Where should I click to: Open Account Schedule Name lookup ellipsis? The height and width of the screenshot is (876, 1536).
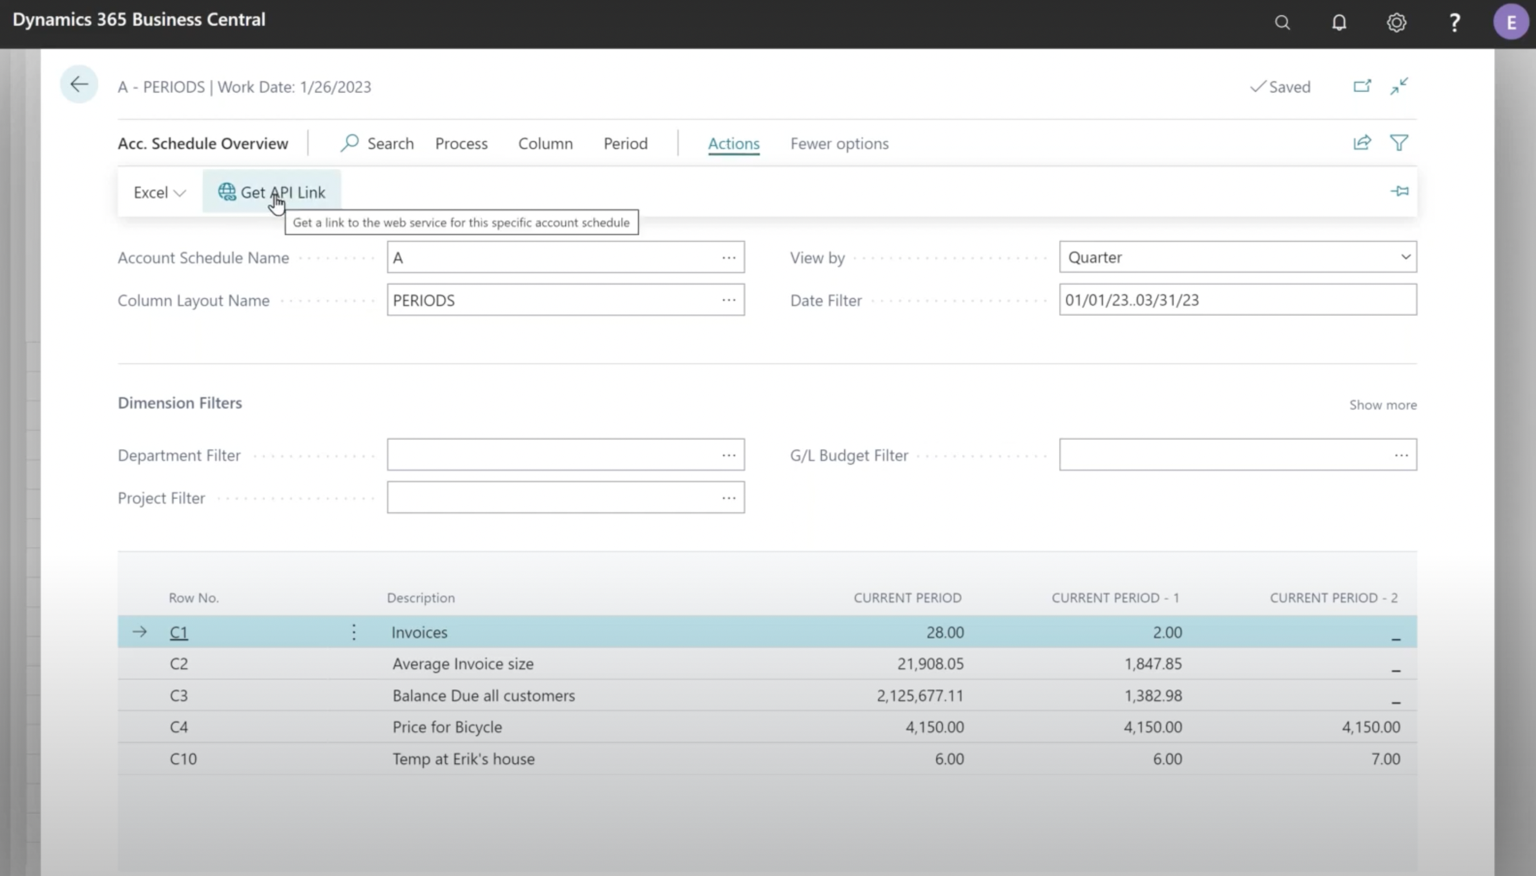coord(729,258)
